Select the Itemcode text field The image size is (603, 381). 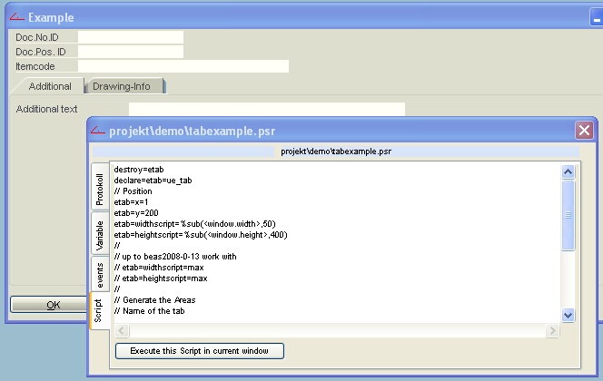coord(183,66)
